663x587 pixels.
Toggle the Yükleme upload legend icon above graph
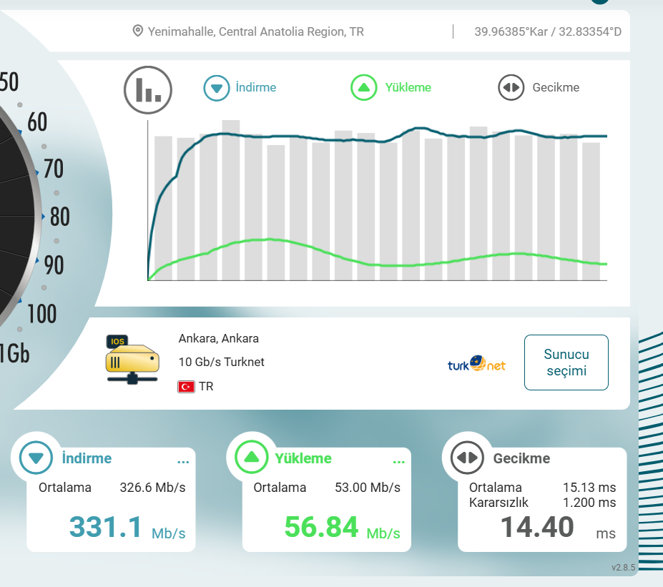click(363, 87)
